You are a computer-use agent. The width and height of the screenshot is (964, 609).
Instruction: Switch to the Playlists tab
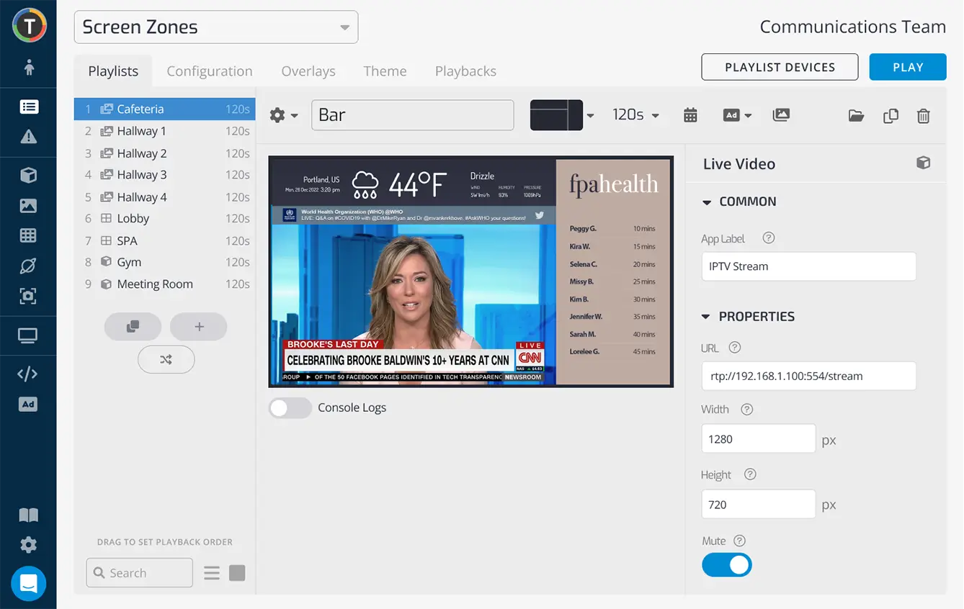click(x=113, y=71)
